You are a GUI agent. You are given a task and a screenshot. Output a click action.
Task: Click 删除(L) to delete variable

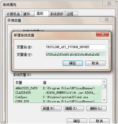pos(96,108)
